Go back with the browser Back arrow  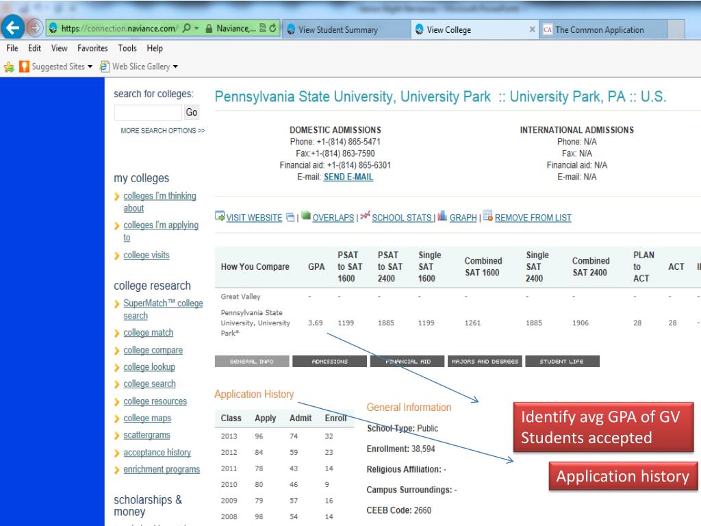(x=12, y=27)
